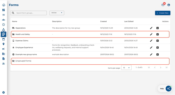Sort by the Created column header
The image size is (175, 95).
point(103,21)
